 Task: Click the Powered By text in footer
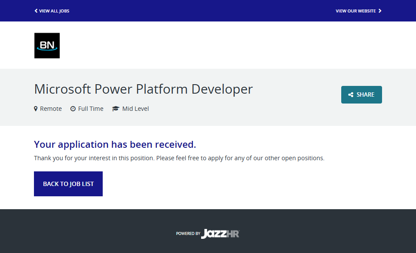coord(188,234)
